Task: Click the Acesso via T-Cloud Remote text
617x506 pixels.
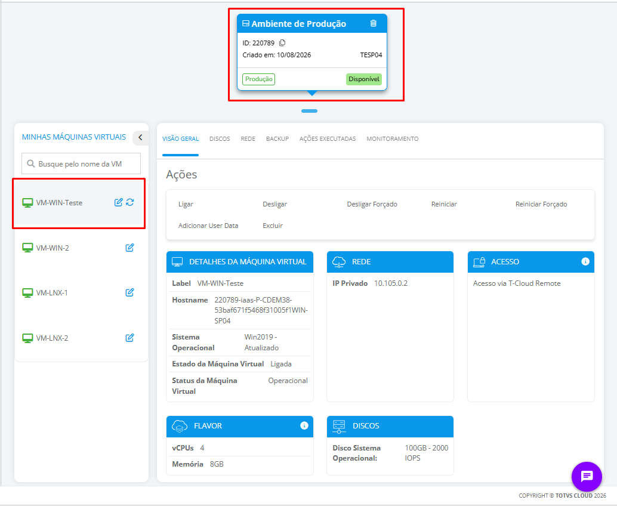Action: coord(517,283)
